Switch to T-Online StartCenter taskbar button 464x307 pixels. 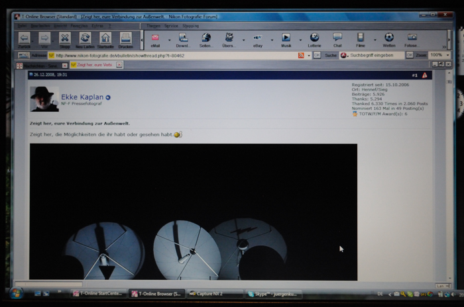[98, 293]
